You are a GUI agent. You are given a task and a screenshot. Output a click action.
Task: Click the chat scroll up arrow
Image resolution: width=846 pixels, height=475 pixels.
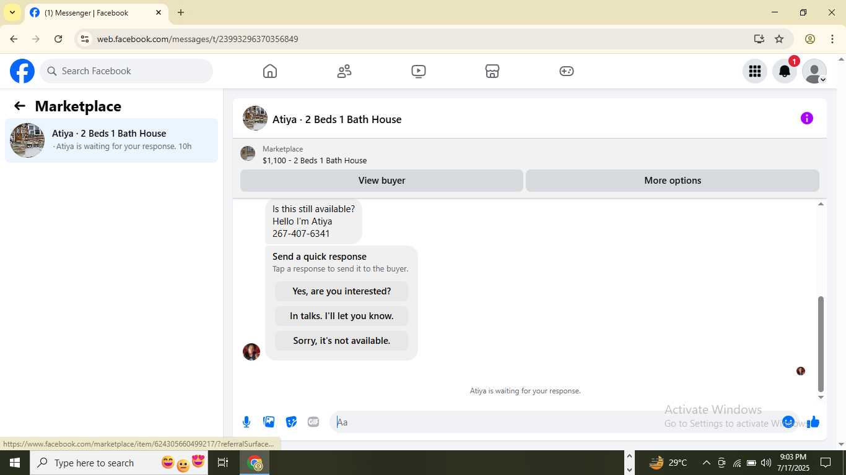click(821, 204)
